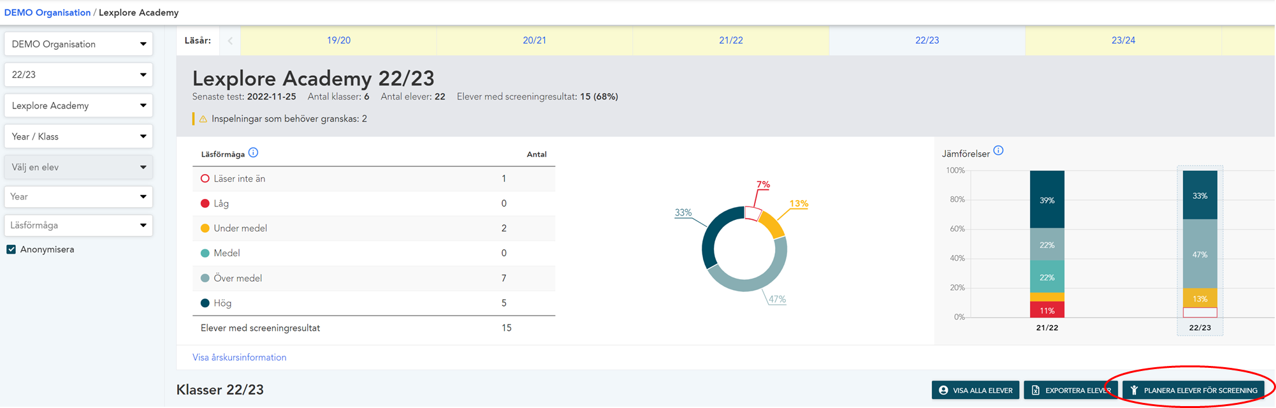
Task: Click the total 15 in the table's bottom row
Action: [x=507, y=328]
